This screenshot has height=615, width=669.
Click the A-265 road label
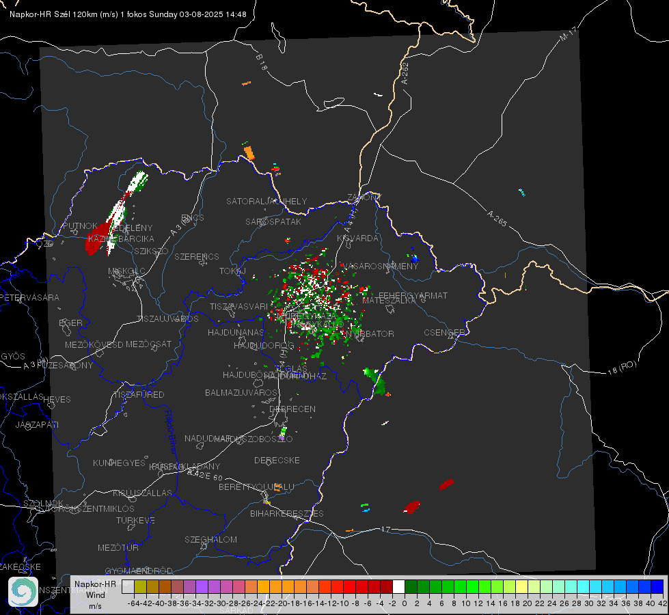(x=497, y=218)
